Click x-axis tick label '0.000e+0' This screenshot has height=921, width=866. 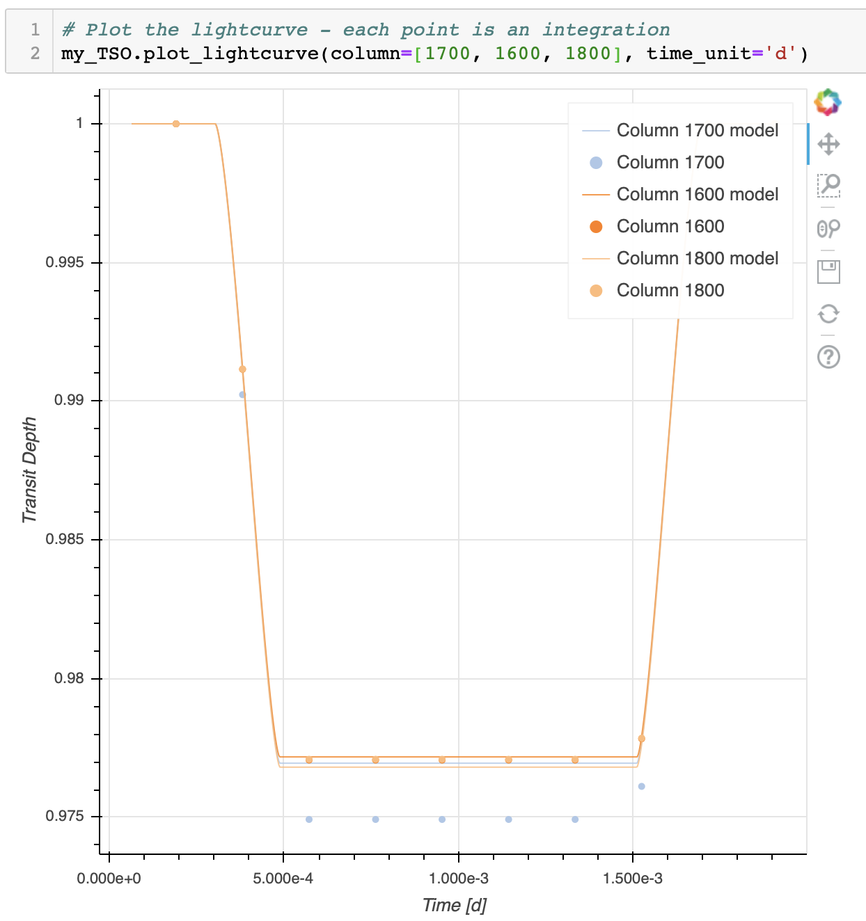[109, 879]
